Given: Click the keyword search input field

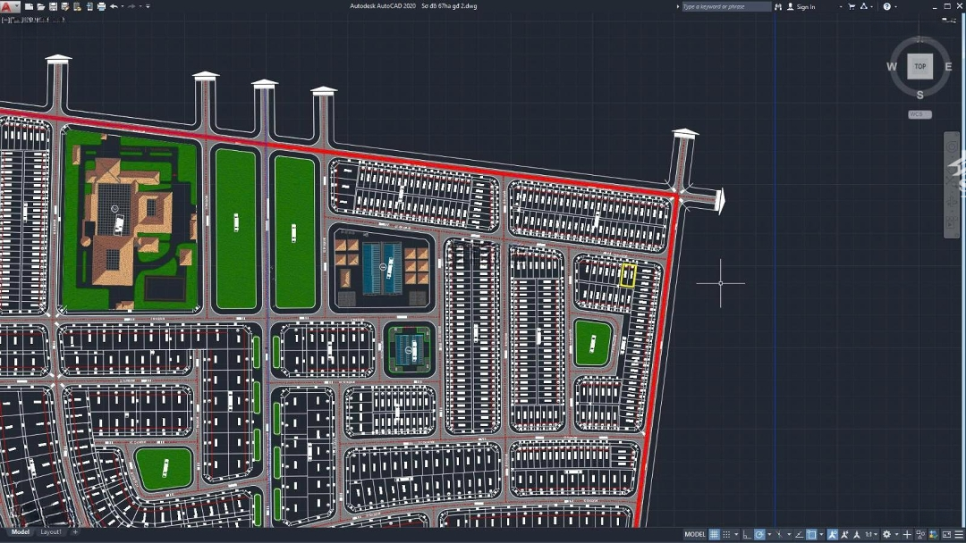Looking at the screenshot, I should click(x=725, y=6).
